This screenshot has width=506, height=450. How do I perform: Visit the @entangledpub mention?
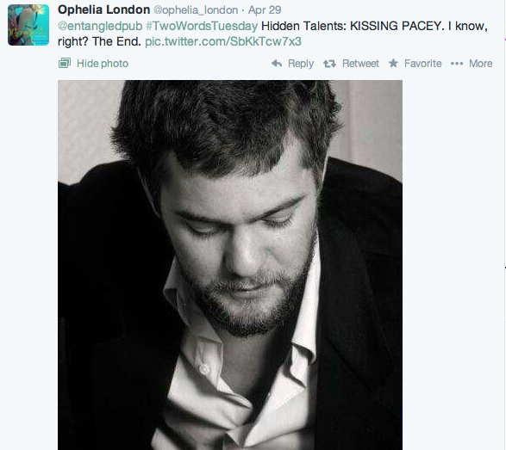tap(100, 26)
